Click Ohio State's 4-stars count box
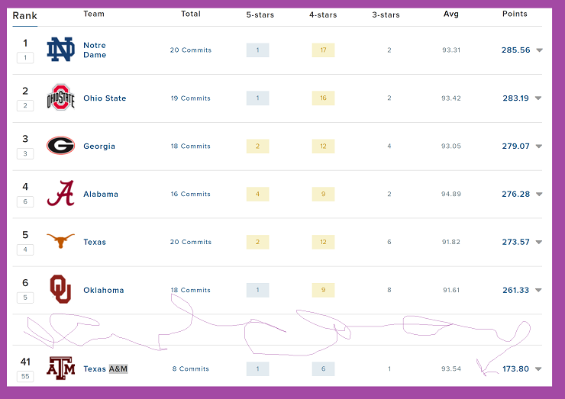The image size is (565, 399). coord(324,98)
